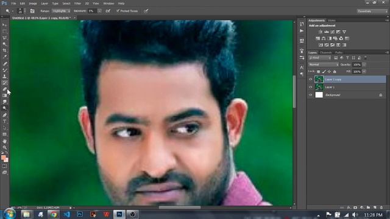390x219 pixels.
Task: Select the Layer 1 thumbnail
Action: click(319, 87)
